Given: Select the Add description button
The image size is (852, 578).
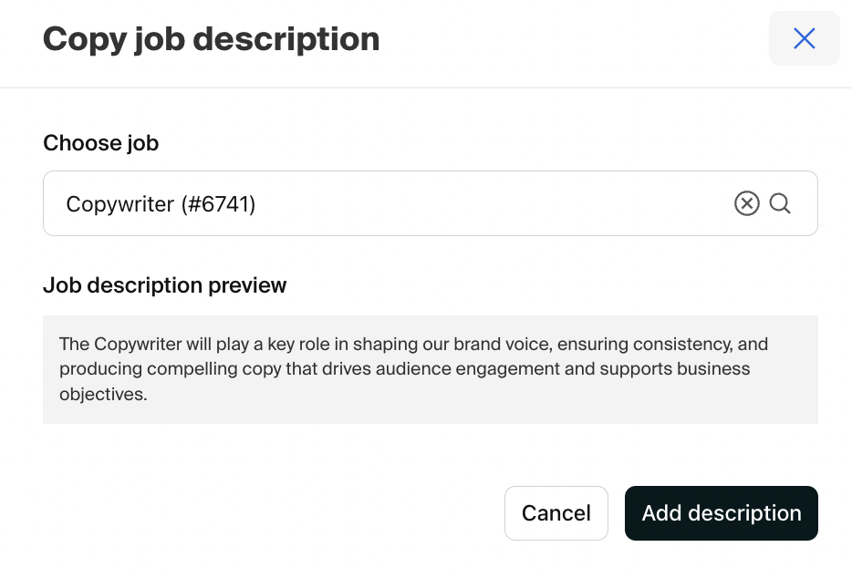Looking at the screenshot, I should tap(721, 512).
